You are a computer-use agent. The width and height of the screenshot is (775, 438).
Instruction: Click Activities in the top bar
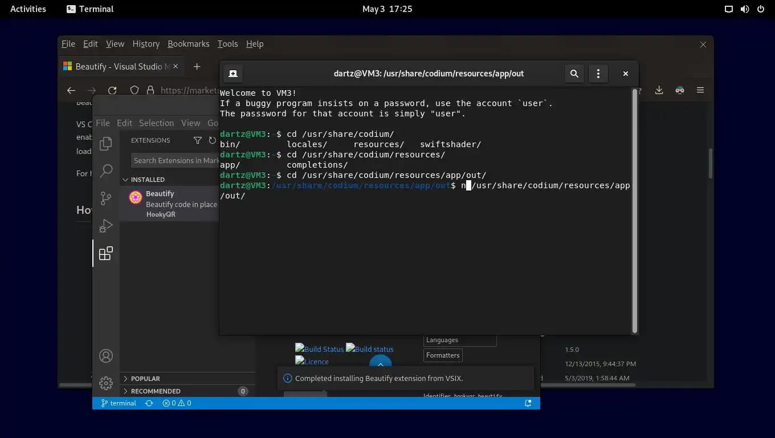pos(28,9)
